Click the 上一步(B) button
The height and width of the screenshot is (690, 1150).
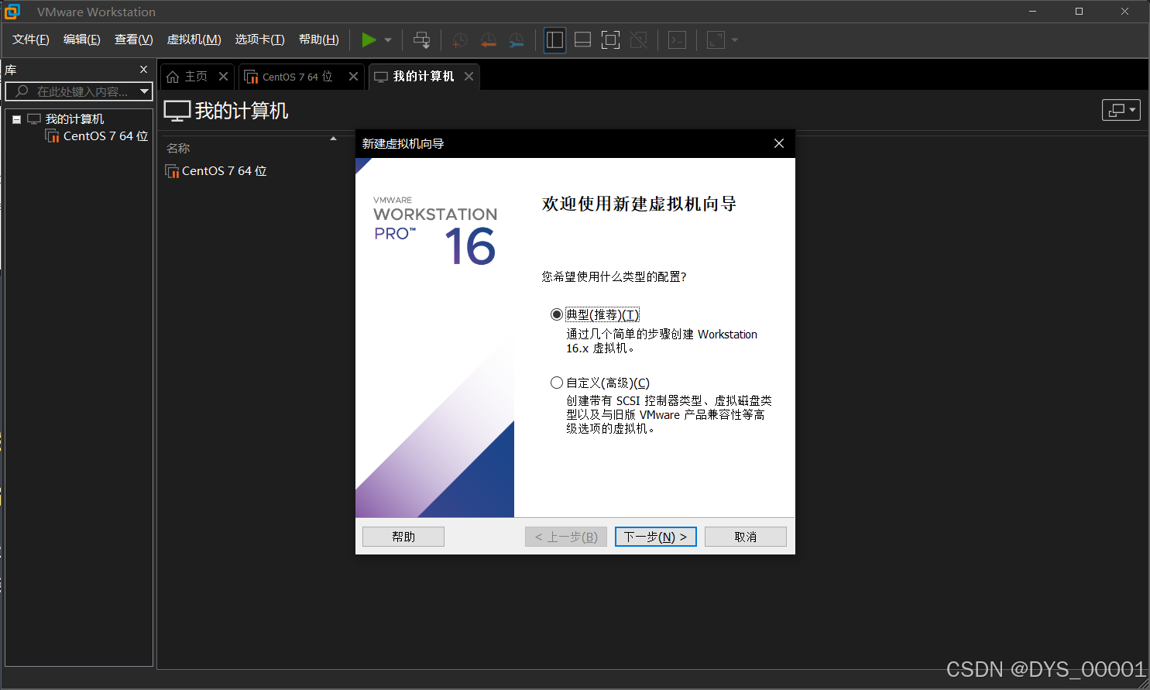[566, 537]
